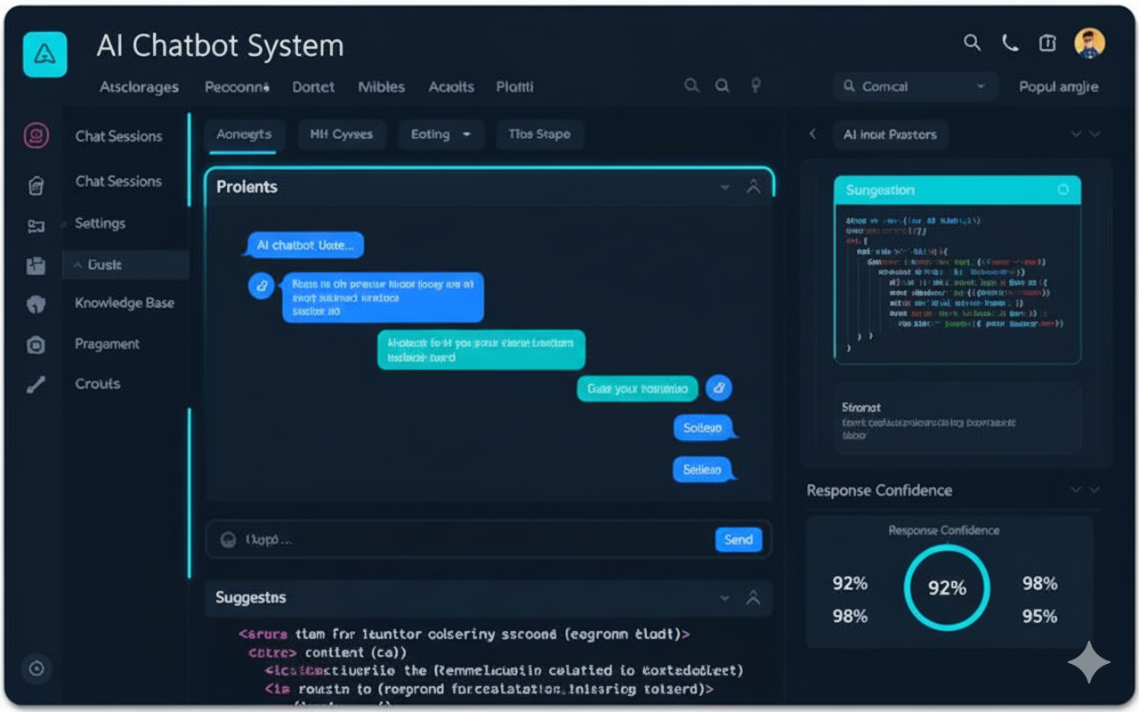The image size is (1139, 712).
Task: Collapse Suggestns with the double-up arrow
Action: (754, 598)
